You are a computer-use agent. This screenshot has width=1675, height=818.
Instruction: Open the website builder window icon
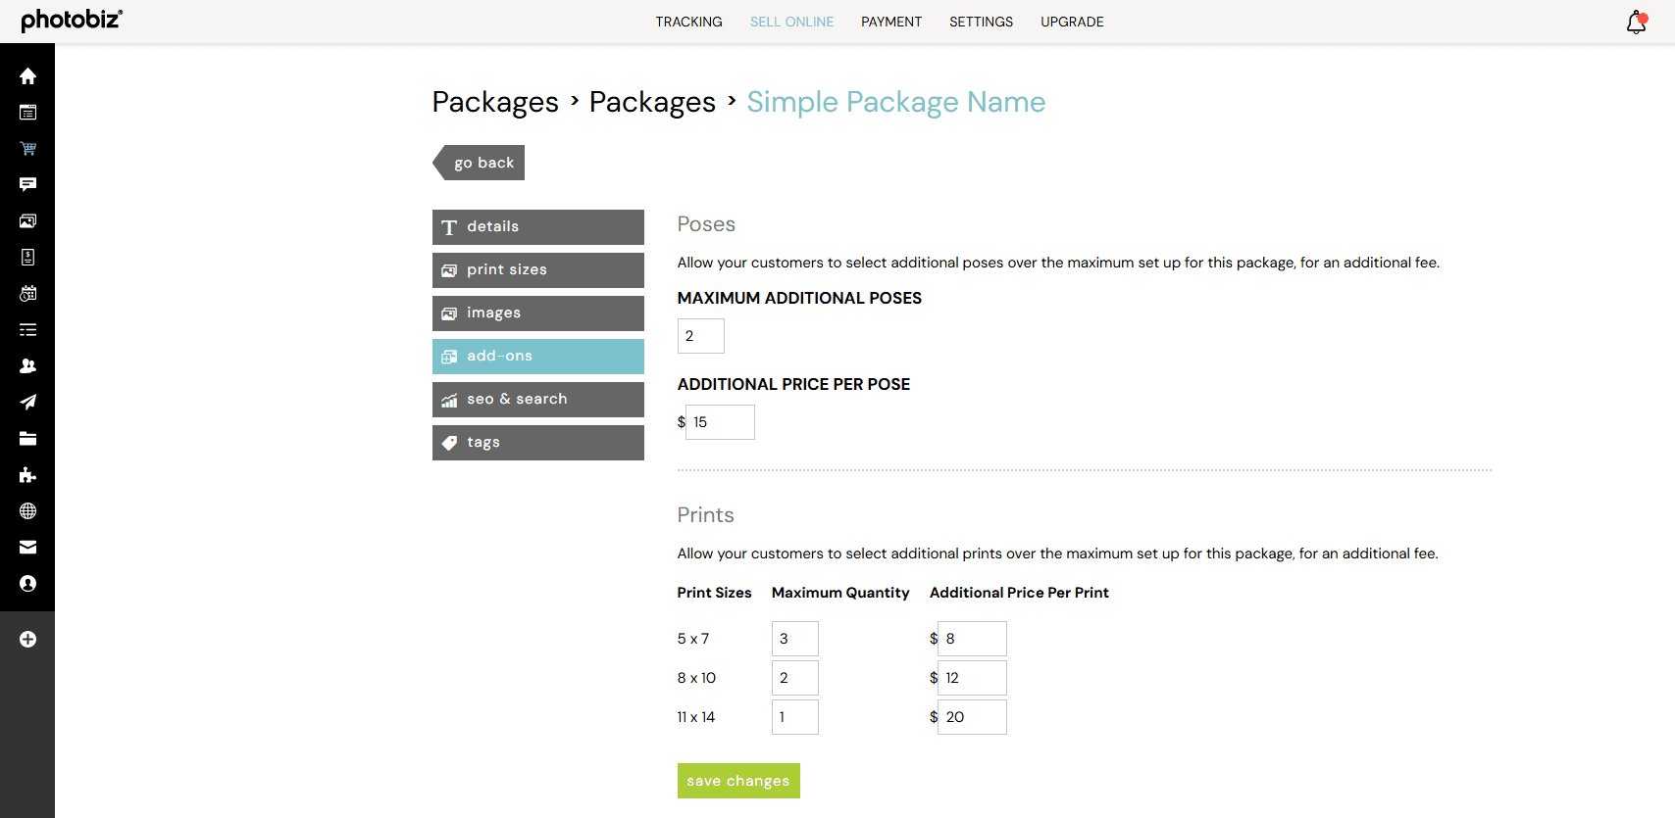click(x=27, y=113)
